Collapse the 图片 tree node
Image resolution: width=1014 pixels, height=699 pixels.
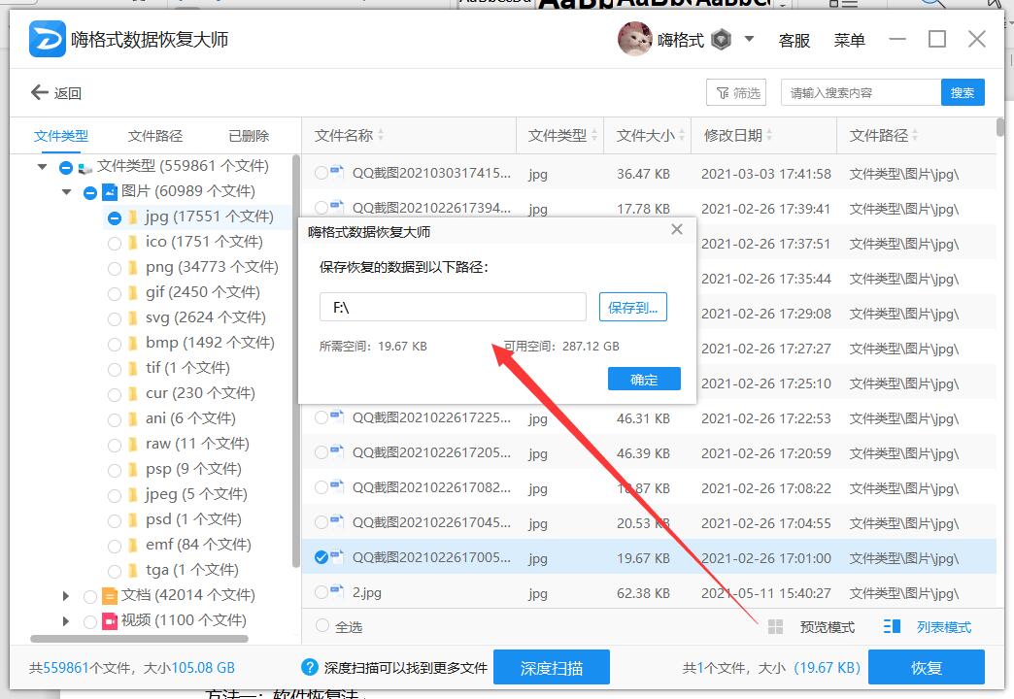coord(67,192)
